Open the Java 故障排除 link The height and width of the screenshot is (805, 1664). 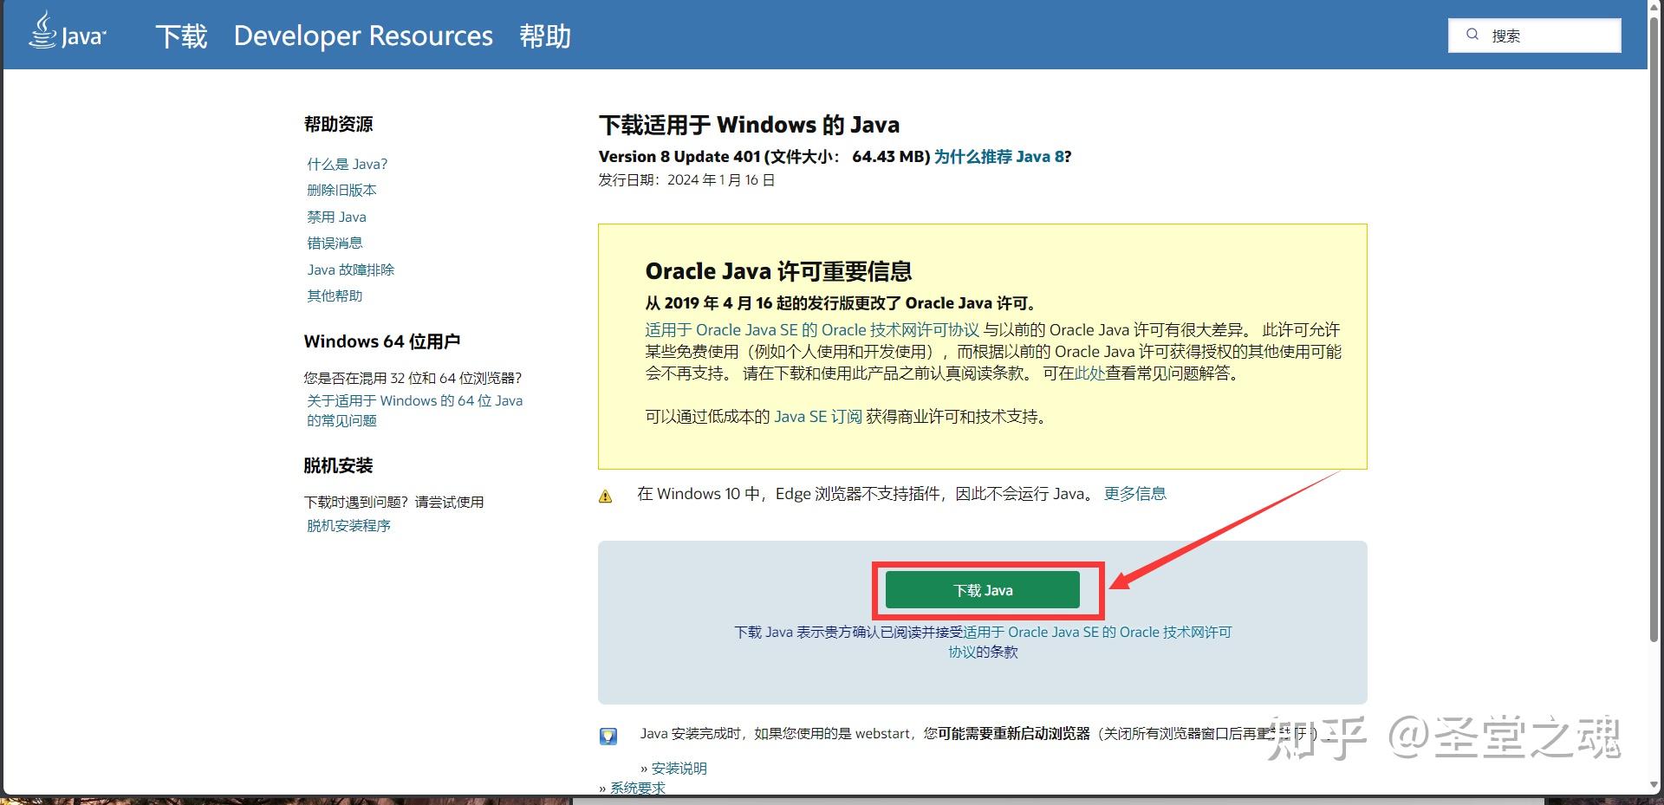coord(351,269)
